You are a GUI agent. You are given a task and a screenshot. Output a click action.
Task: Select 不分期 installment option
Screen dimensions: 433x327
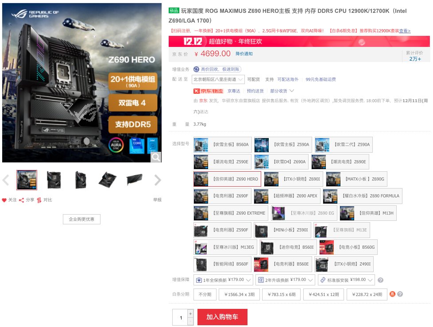click(x=205, y=294)
